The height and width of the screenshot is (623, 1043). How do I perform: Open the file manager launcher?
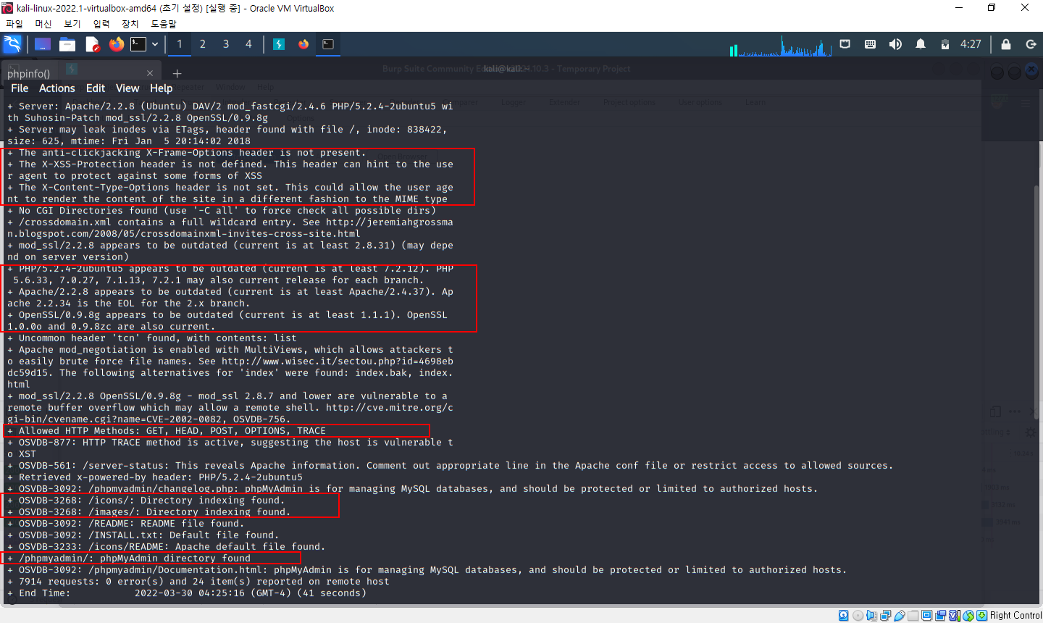click(67, 44)
